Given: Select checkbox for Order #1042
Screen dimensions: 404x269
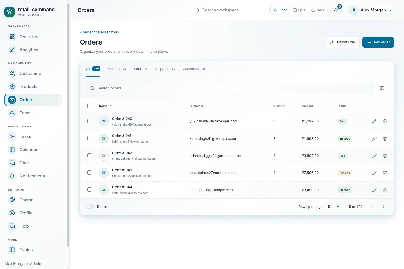Looking at the screenshot, I should point(89,156).
